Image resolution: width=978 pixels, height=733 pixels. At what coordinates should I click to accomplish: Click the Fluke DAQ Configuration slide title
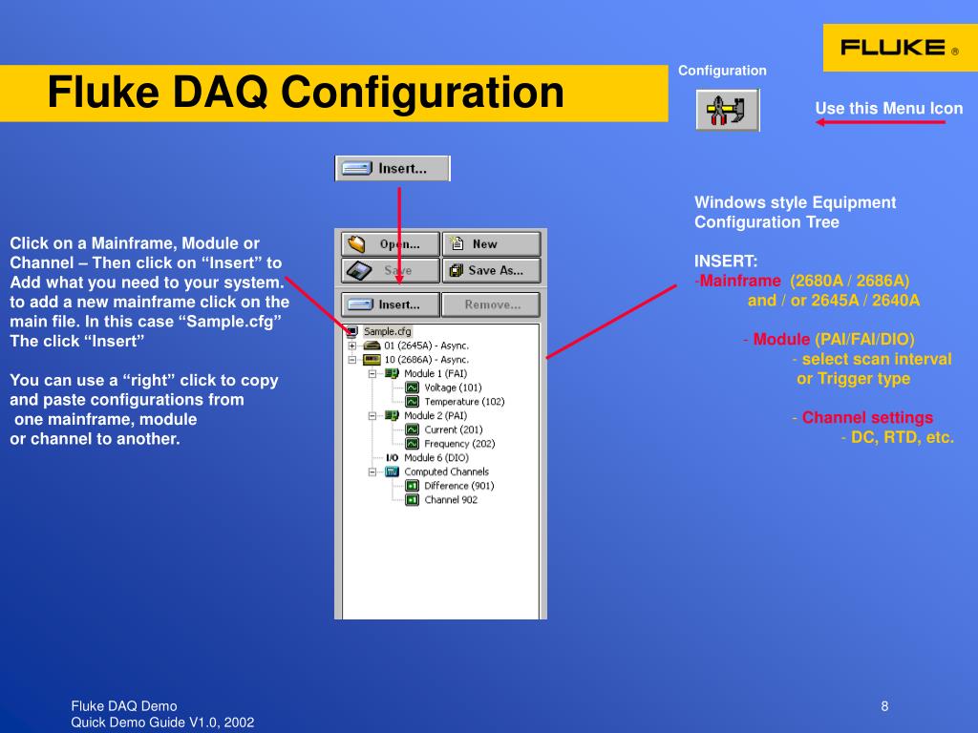(306, 93)
